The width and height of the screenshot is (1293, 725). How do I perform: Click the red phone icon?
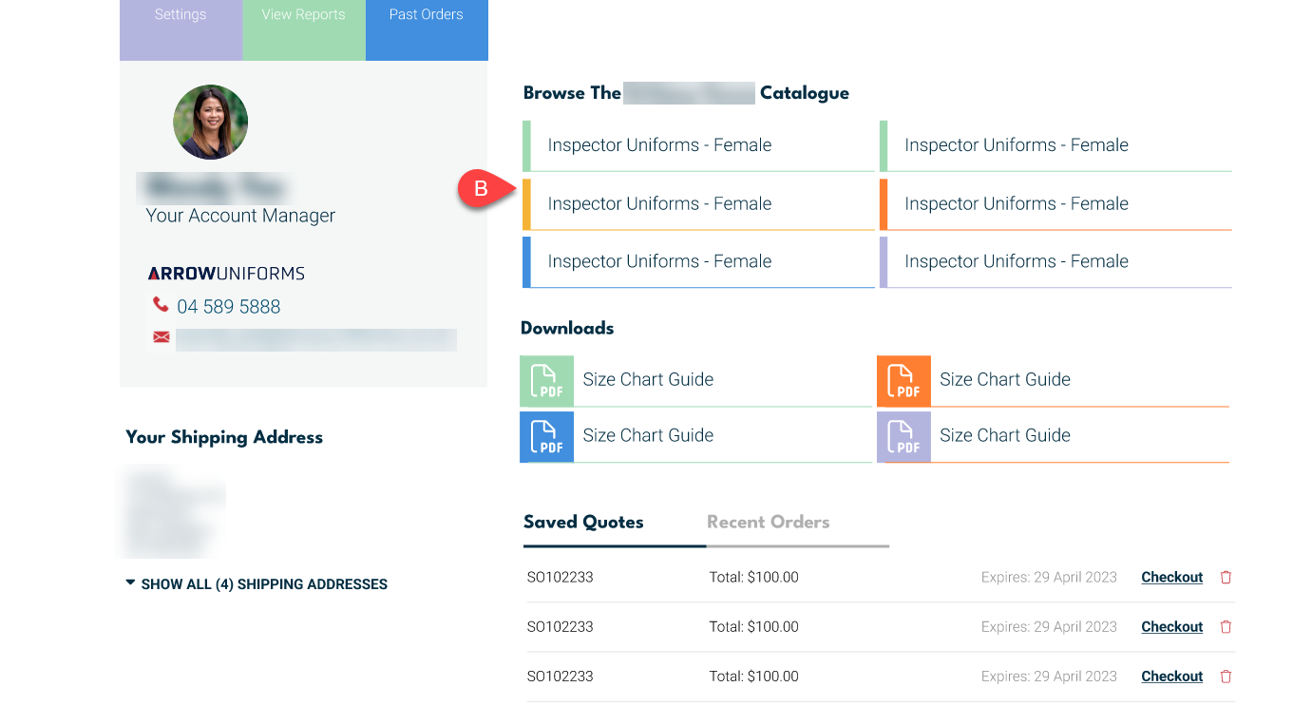coord(161,305)
